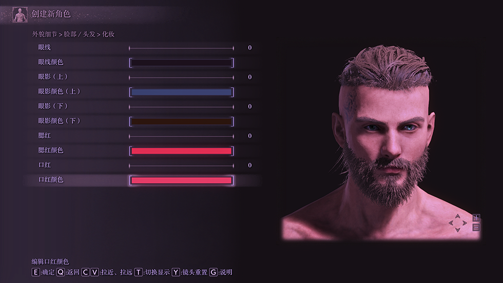503x283 pixels.
Task: Click the 口红 intensity slider
Action: (x=182, y=166)
